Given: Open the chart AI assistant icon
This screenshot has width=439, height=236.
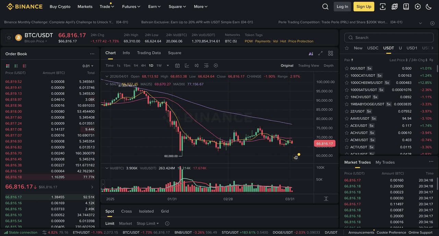Looking at the screenshot, I should (x=311, y=53).
